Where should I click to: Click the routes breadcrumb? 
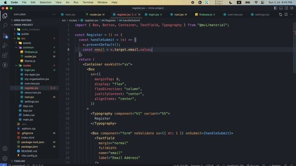(73, 20)
